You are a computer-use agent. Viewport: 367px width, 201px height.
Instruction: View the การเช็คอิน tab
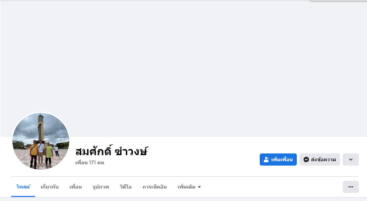154,187
